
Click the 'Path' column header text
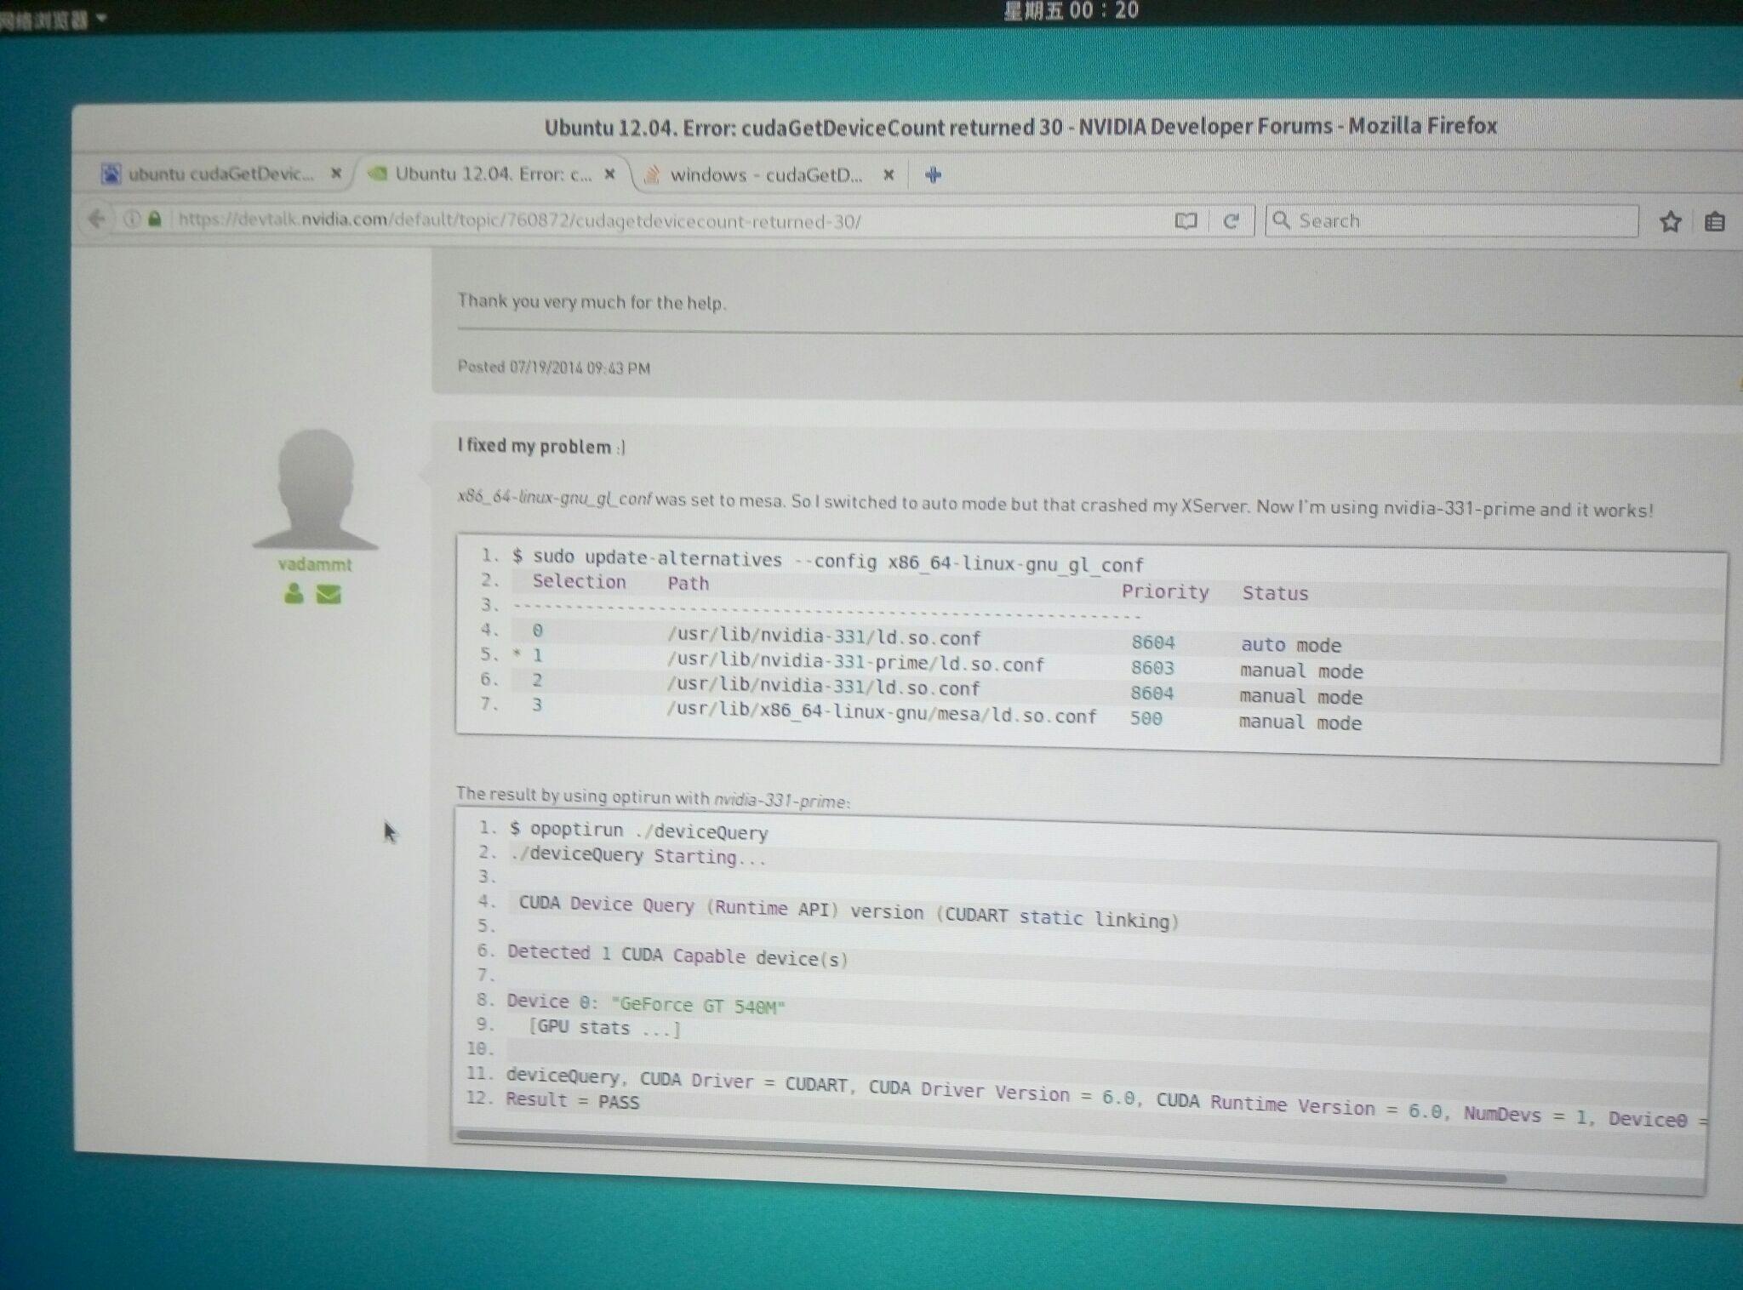pos(688,583)
